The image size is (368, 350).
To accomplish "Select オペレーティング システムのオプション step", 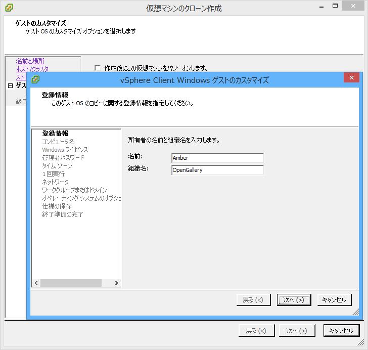I will pyautogui.click(x=81, y=198).
